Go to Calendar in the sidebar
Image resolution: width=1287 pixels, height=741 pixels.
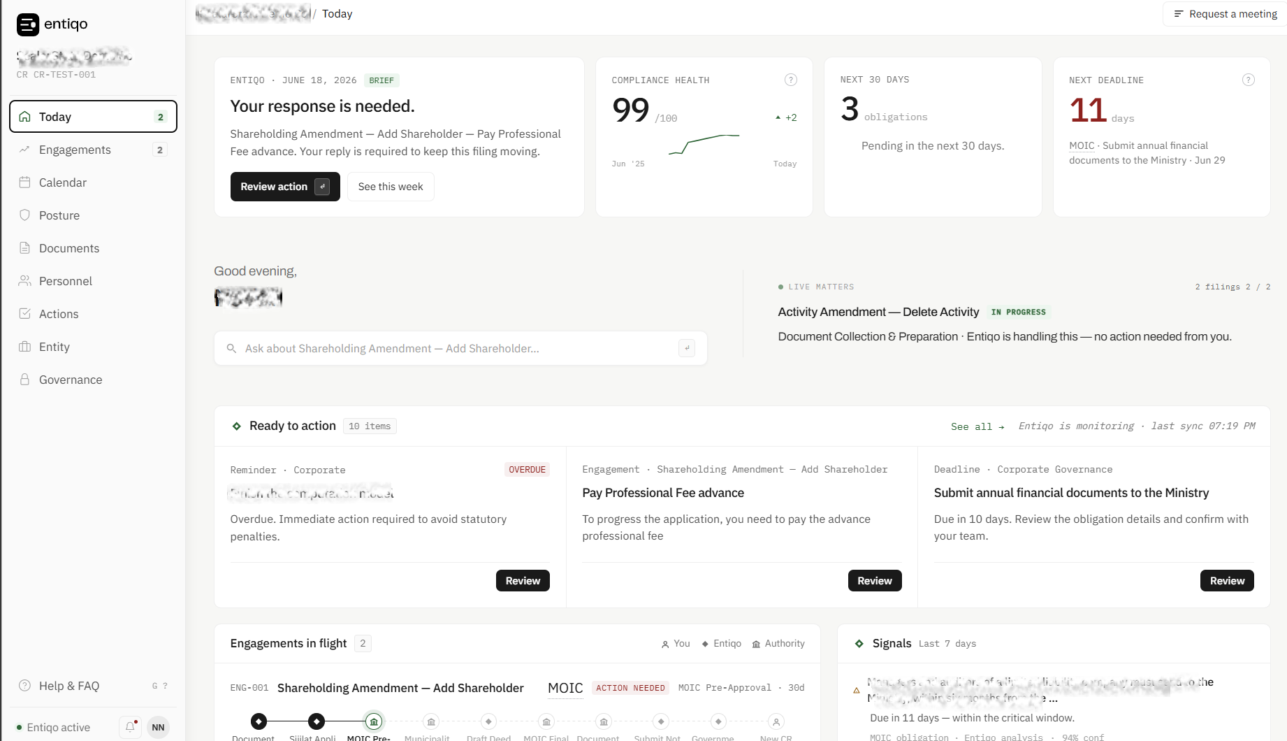(x=93, y=182)
